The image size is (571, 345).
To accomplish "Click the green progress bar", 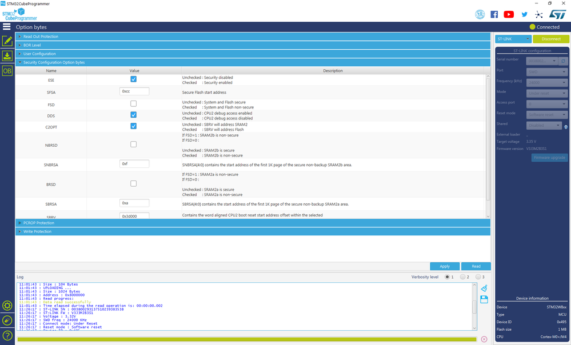I will tap(247, 339).
